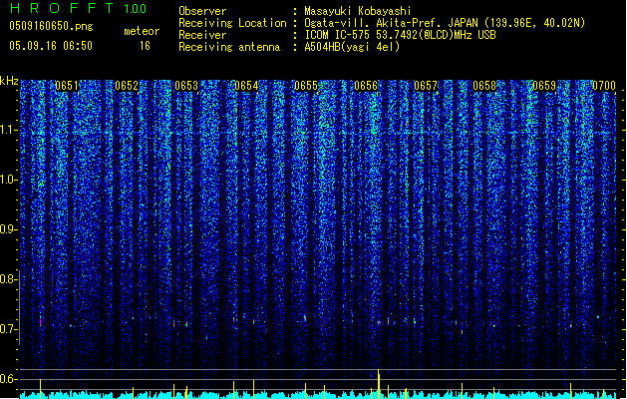Click the 0653 time marker

click(x=186, y=86)
